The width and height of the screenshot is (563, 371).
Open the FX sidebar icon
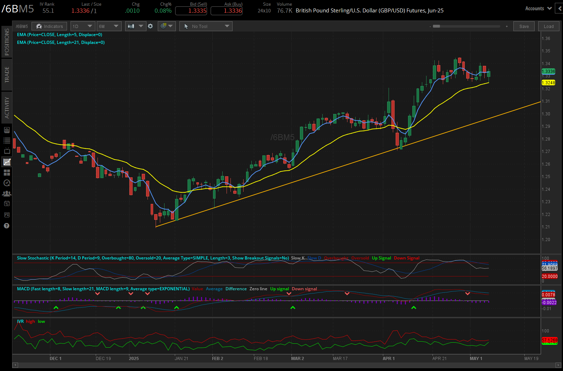6,215
